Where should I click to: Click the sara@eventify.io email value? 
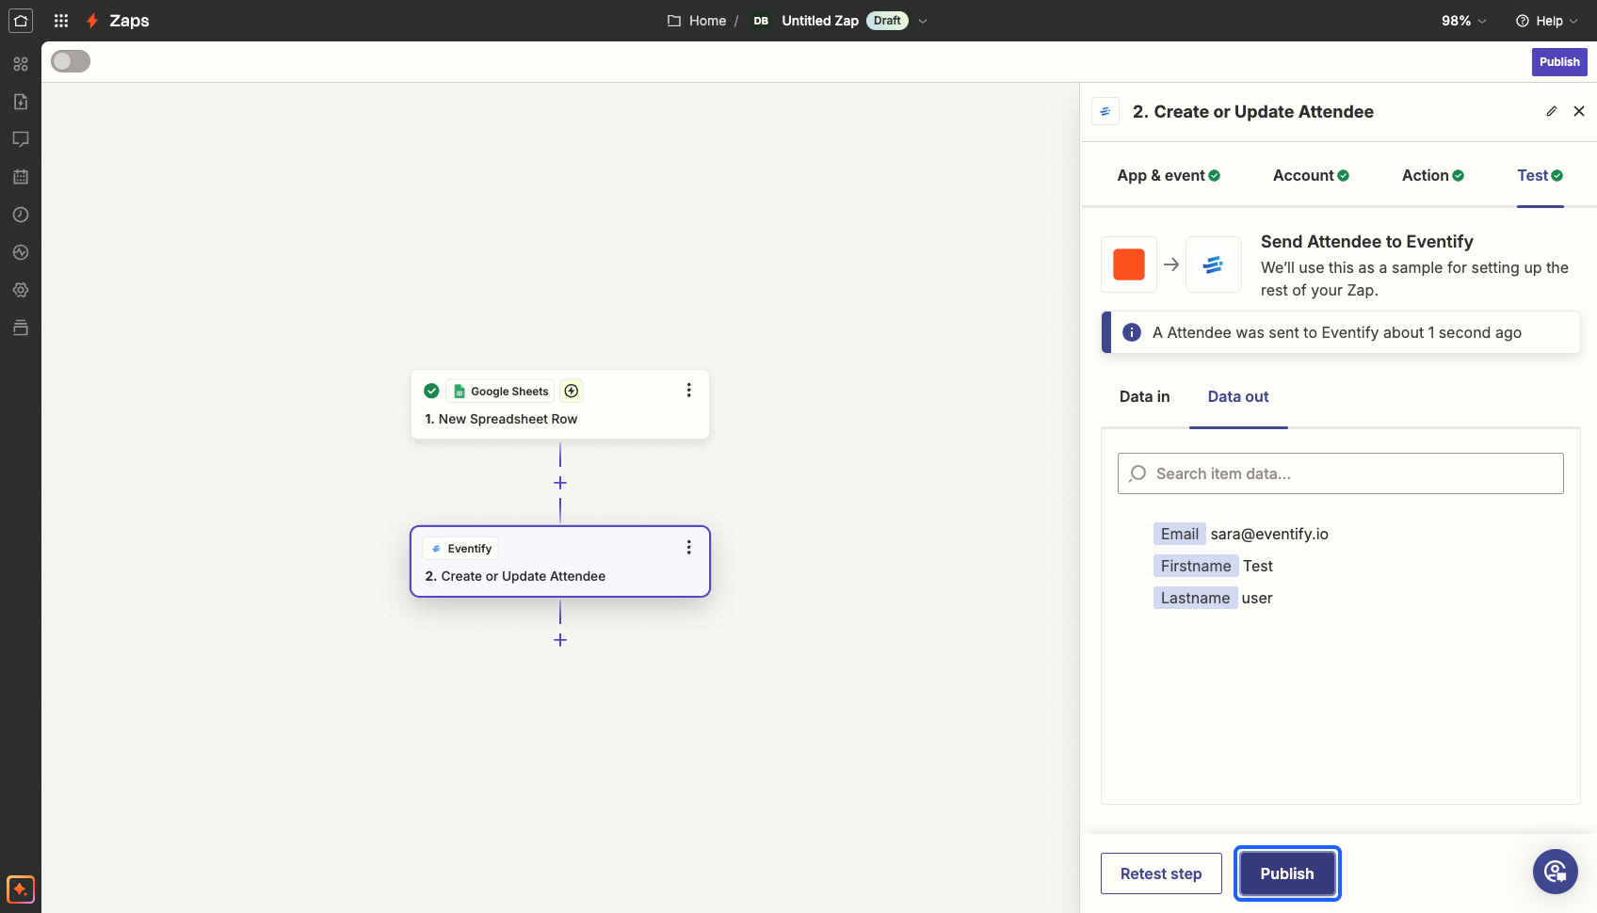pos(1269,534)
